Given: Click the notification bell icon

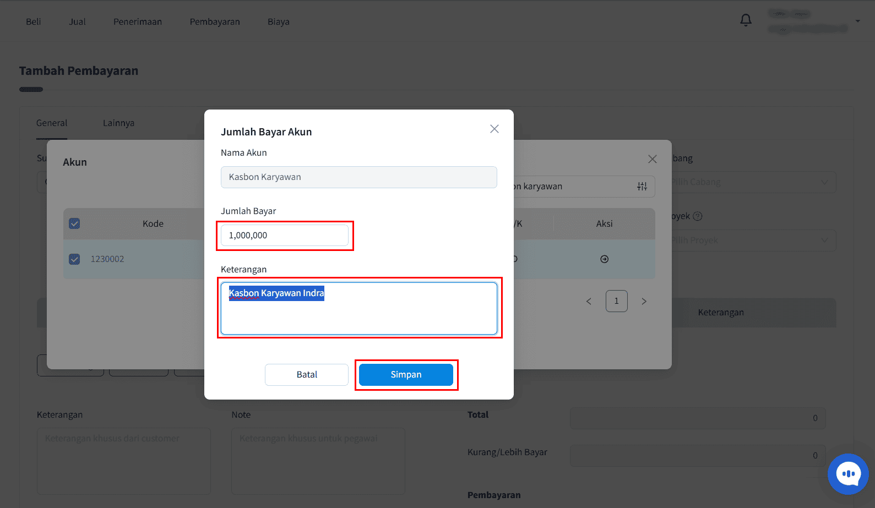Looking at the screenshot, I should click(x=746, y=20).
